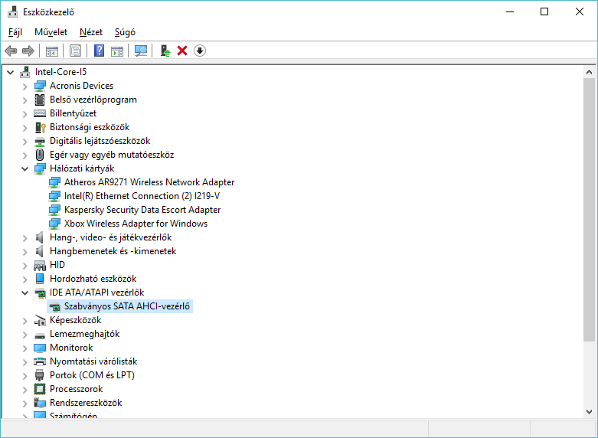Click the scrollbar up arrow

coord(589,72)
